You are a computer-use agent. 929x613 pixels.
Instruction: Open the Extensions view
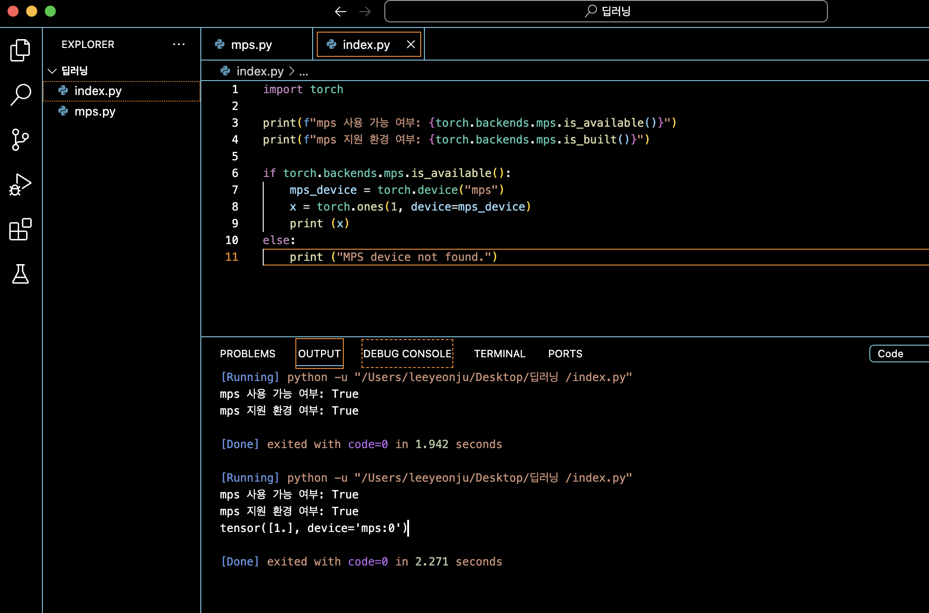tap(20, 229)
